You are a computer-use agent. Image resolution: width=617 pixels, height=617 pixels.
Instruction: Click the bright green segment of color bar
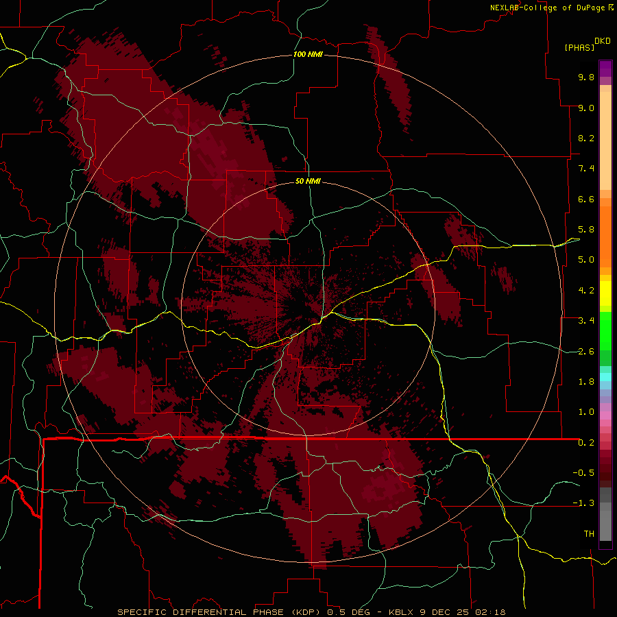click(605, 330)
